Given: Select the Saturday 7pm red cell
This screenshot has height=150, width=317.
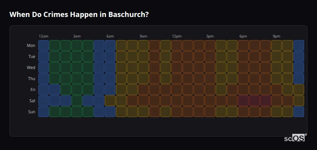Looking at the screenshot, I should pyautogui.click(x=254, y=101).
